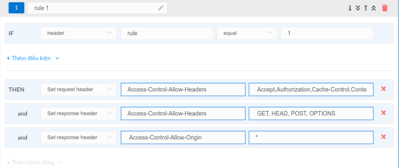Focus the condition value field '1'
The height and width of the screenshot is (168, 399).
tap(327, 33)
